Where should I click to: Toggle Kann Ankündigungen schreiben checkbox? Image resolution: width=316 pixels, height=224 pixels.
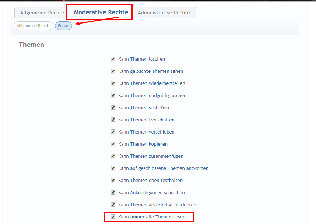113,192
